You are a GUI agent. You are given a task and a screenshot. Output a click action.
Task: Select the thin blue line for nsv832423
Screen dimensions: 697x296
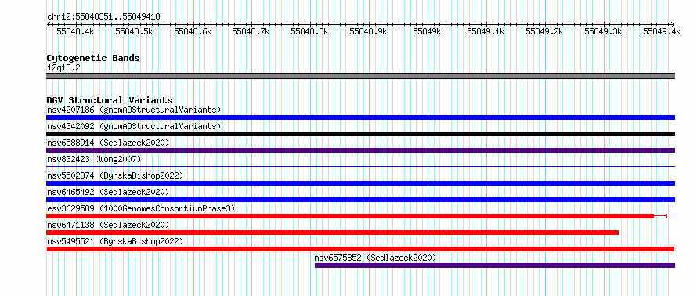tap(360, 166)
